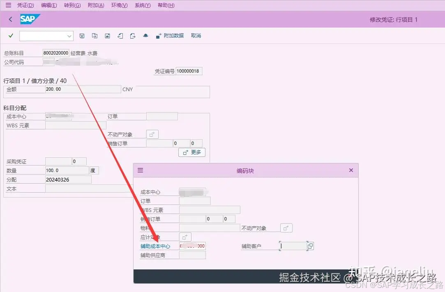Click the green checkmark confirm icon

11,36
